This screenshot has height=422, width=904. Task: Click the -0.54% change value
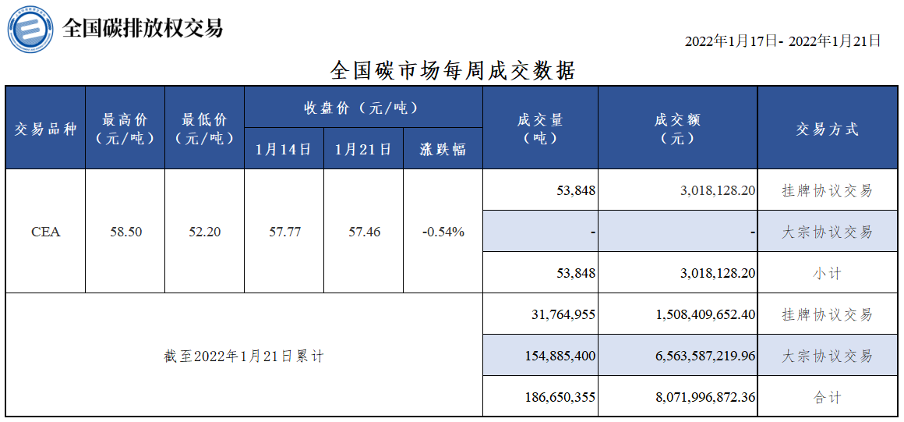click(x=443, y=232)
